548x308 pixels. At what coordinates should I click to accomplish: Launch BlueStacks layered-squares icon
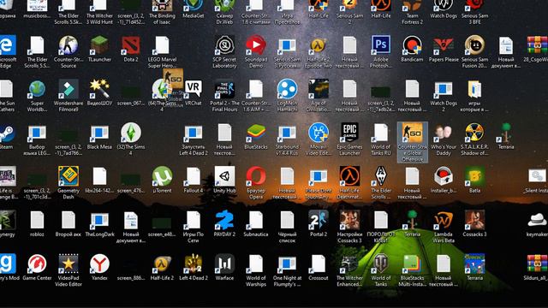[x=255, y=133]
